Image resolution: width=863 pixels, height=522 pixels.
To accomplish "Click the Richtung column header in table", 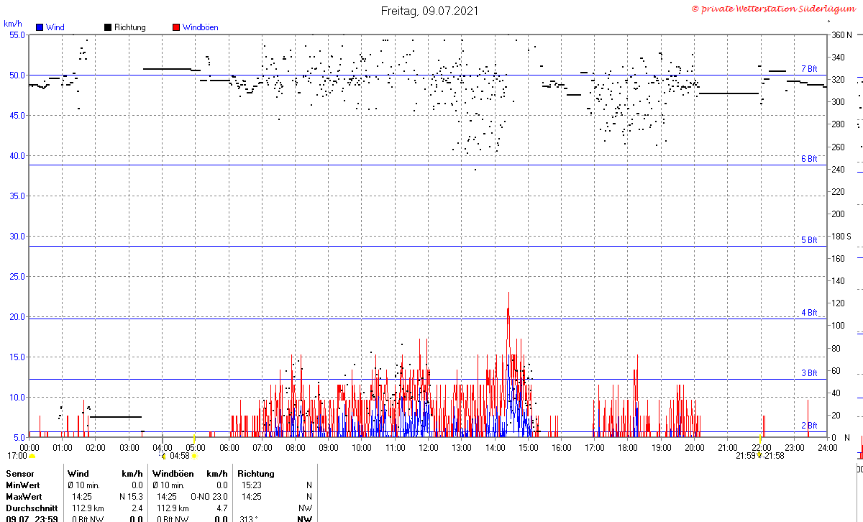I will (x=255, y=474).
